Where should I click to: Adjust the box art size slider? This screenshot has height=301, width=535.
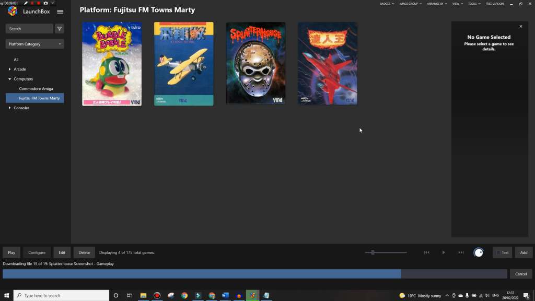[x=373, y=252]
